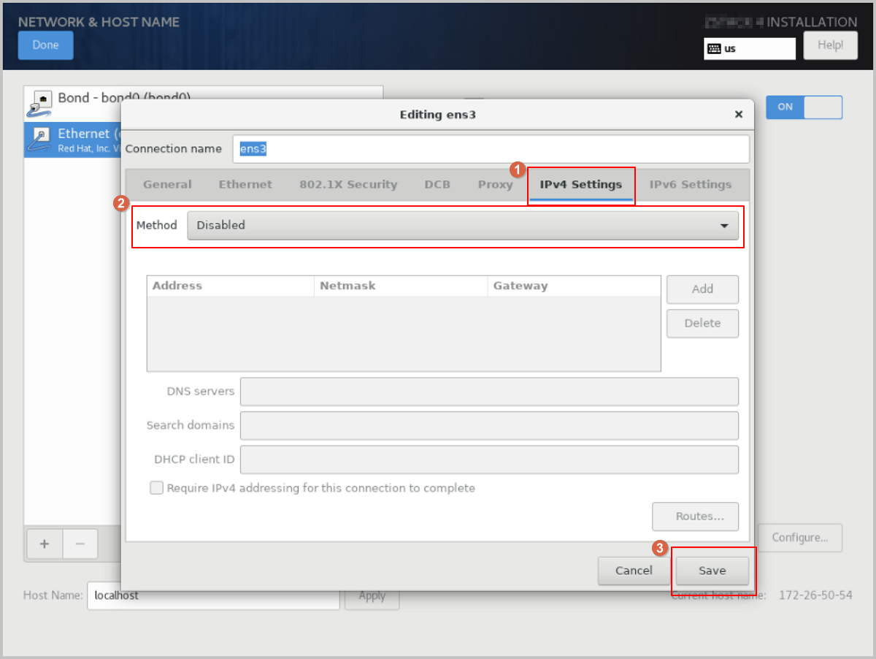876x659 pixels.
Task: Click the Bond bond0 network icon
Action: click(42, 102)
